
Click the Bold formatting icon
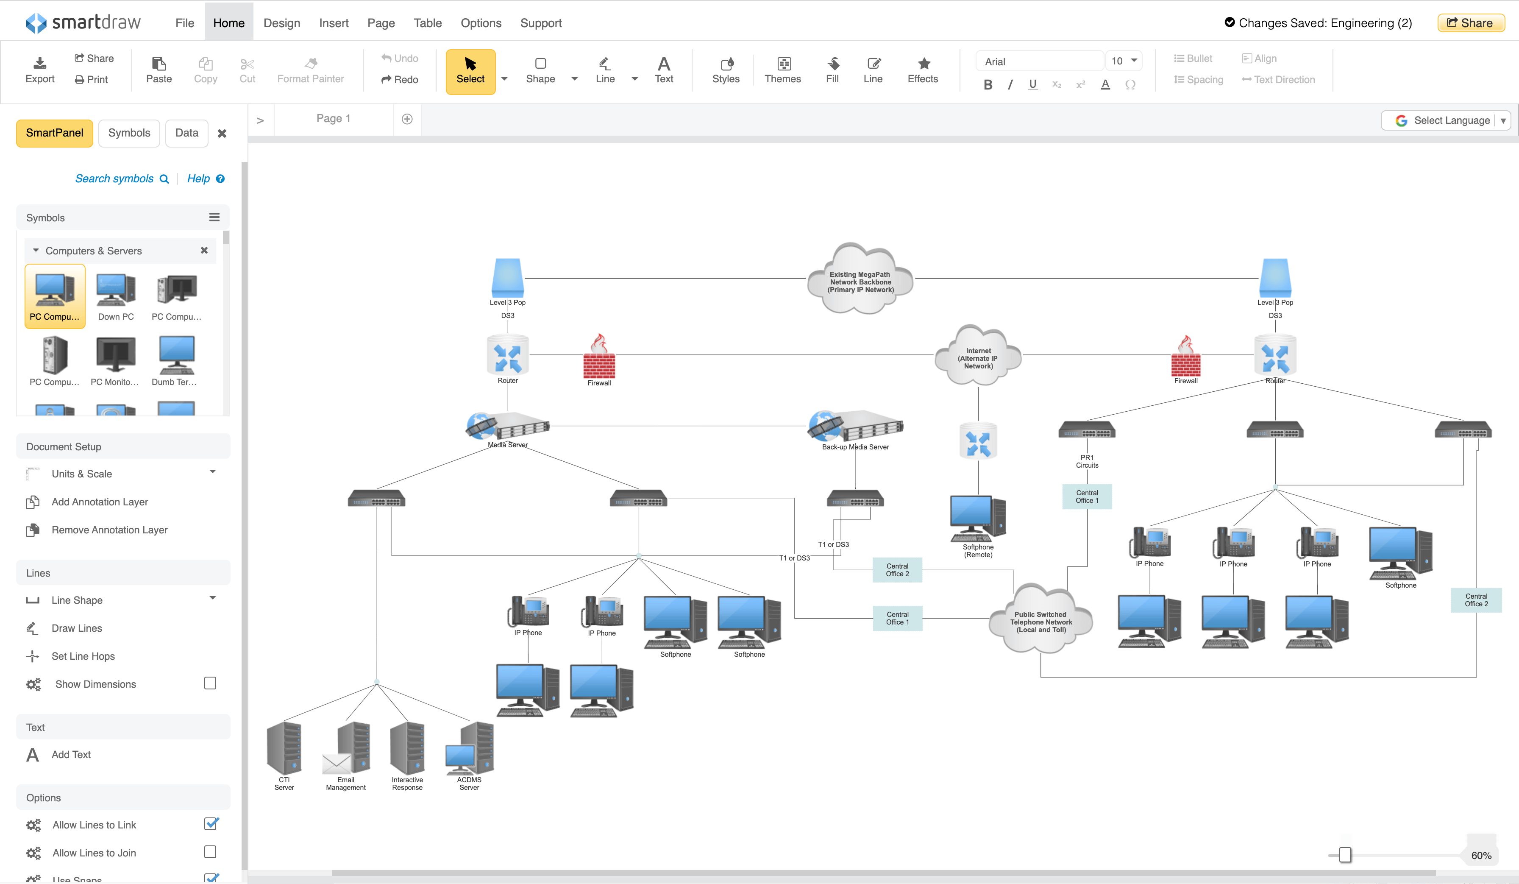[x=988, y=85]
